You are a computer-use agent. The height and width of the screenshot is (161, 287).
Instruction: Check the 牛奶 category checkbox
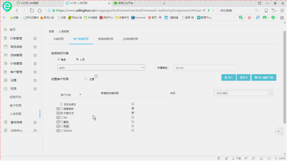pos(61,126)
